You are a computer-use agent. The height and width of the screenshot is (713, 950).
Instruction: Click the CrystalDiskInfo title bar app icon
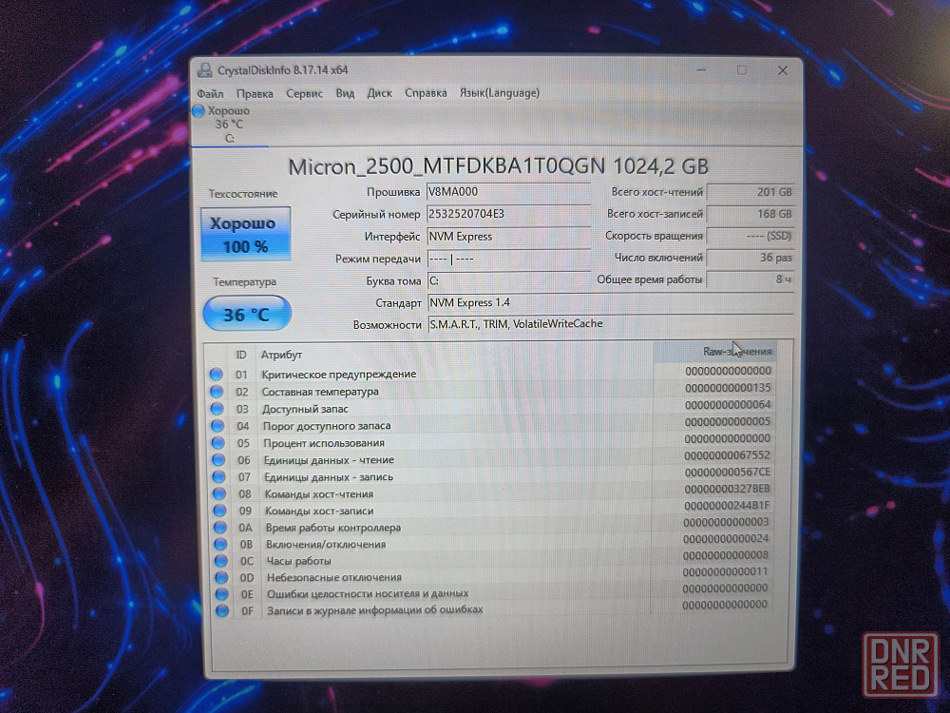coord(203,70)
